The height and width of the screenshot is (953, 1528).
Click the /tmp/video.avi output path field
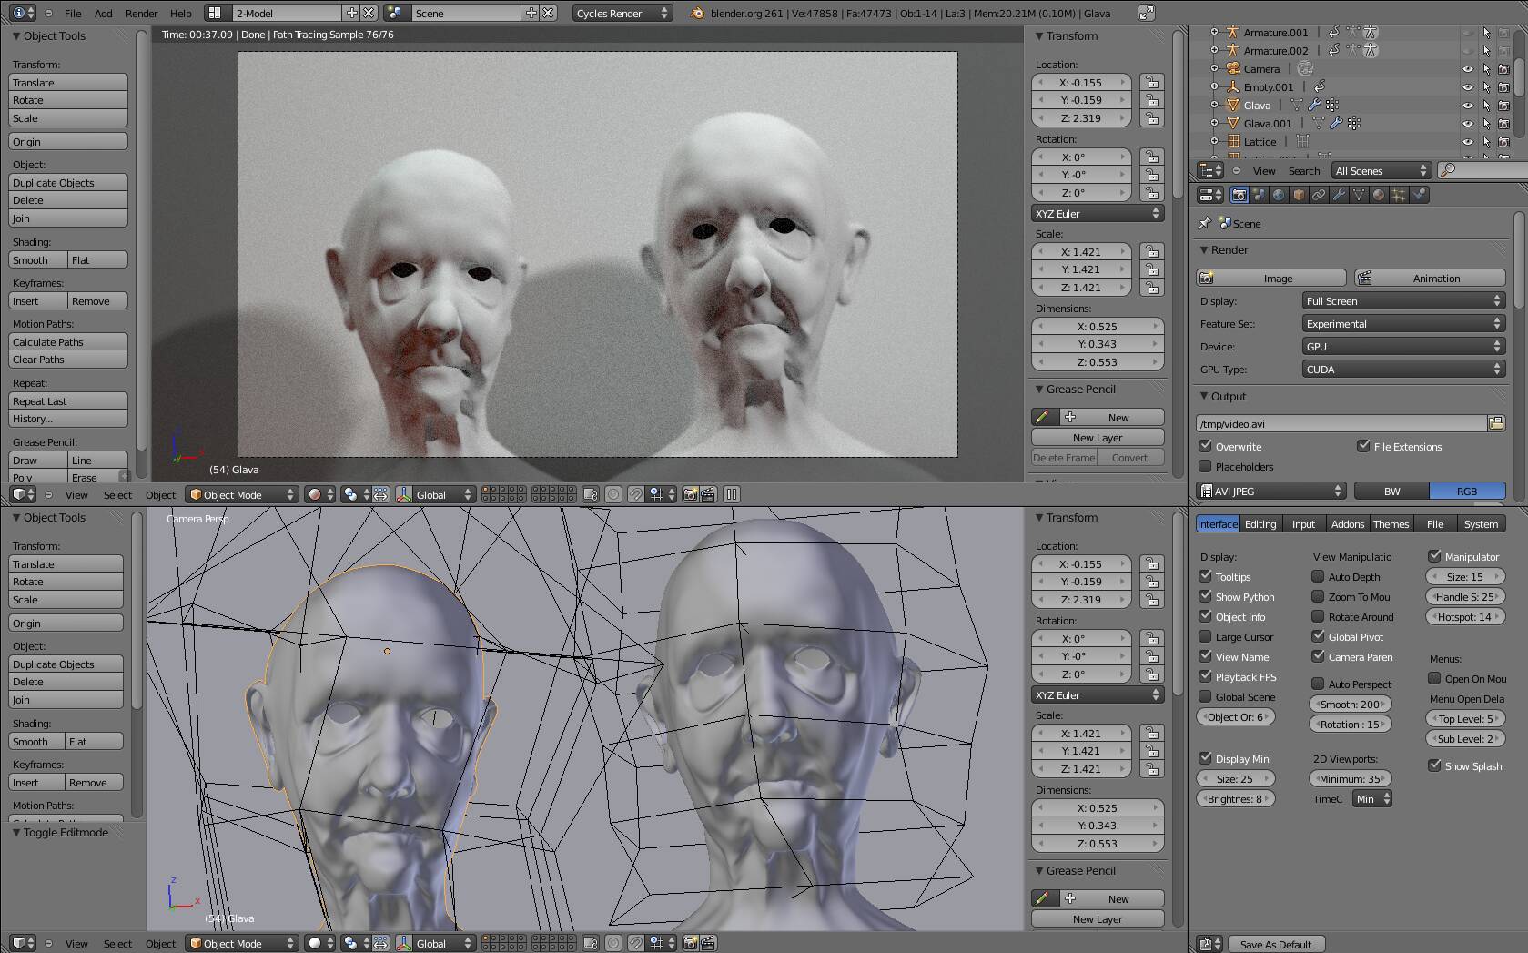click(x=1340, y=423)
